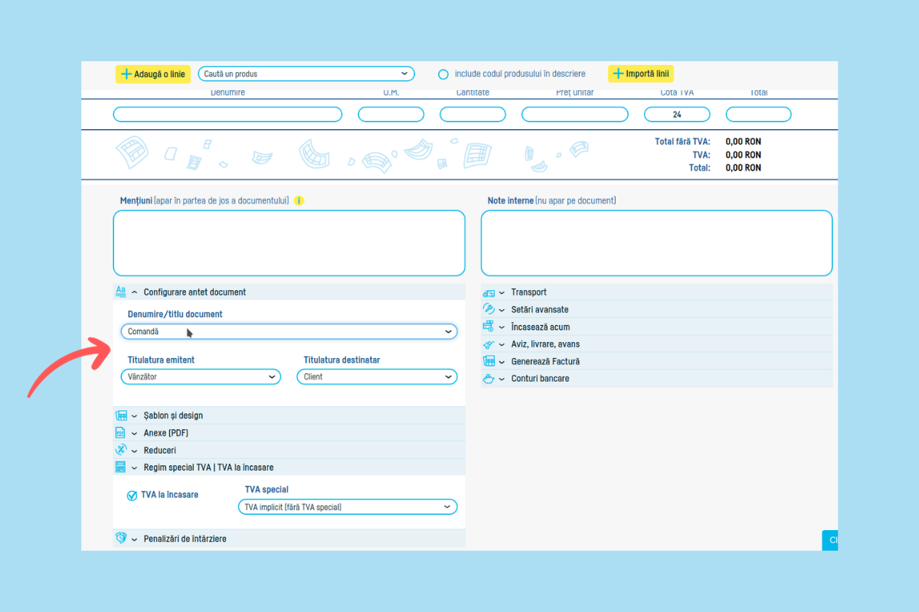Image resolution: width=919 pixels, height=612 pixels.
Task: Click the Încasează acum icon
Action: [x=489, y=327]
